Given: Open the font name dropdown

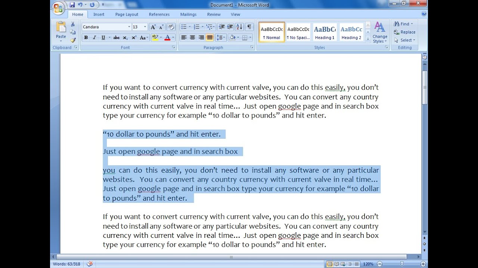Looking at the screenshot, I should [x=129, y=27].
